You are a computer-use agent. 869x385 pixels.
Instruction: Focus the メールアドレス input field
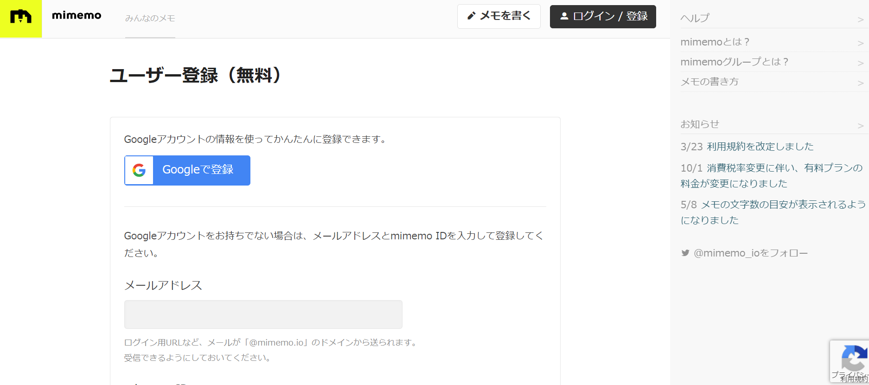(x=263, y=314)
